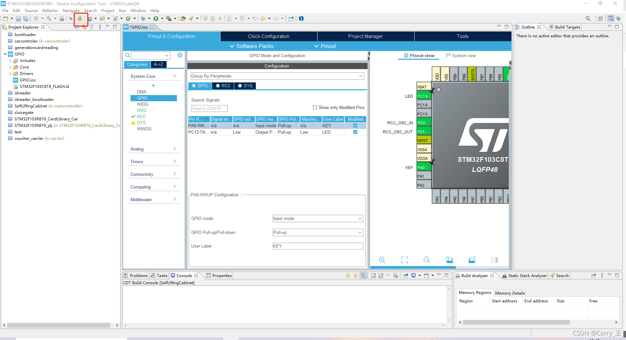Expand the Connectivity category
The width and height of the screenshot is (626, 340).
(153, 174)
